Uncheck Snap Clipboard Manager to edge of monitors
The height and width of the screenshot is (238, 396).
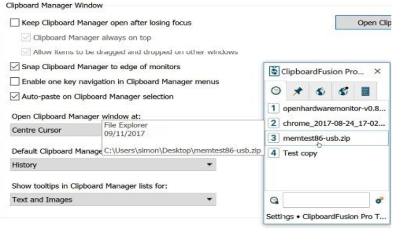[x=15, y=67]
